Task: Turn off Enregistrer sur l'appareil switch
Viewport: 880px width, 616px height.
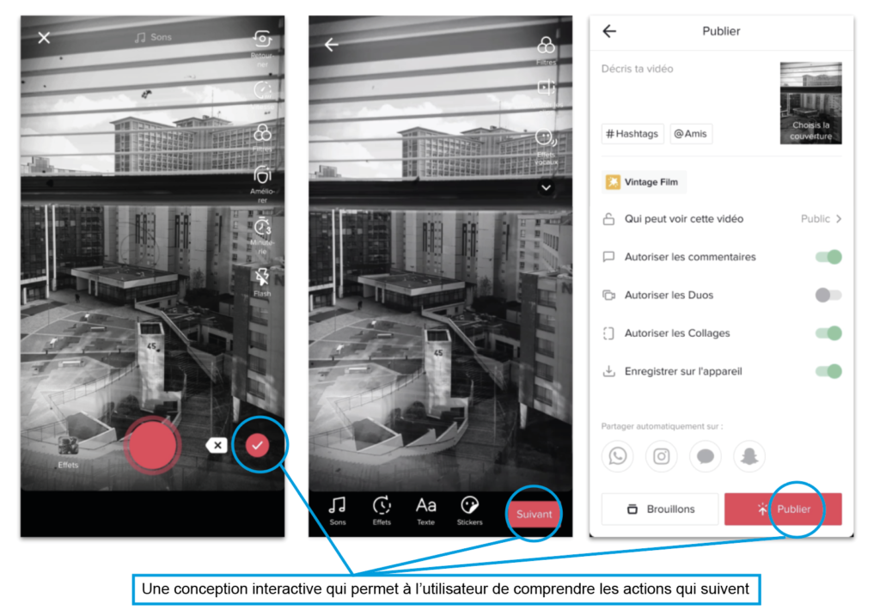Action: pos(828,371)
